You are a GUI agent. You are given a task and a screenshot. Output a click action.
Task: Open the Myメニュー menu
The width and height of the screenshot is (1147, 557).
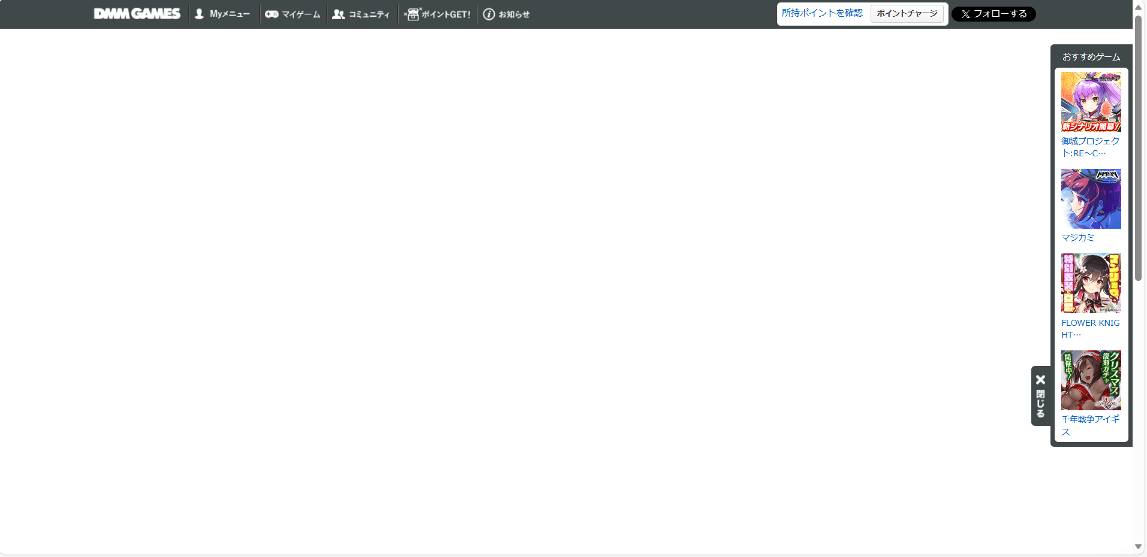(222, 14)
